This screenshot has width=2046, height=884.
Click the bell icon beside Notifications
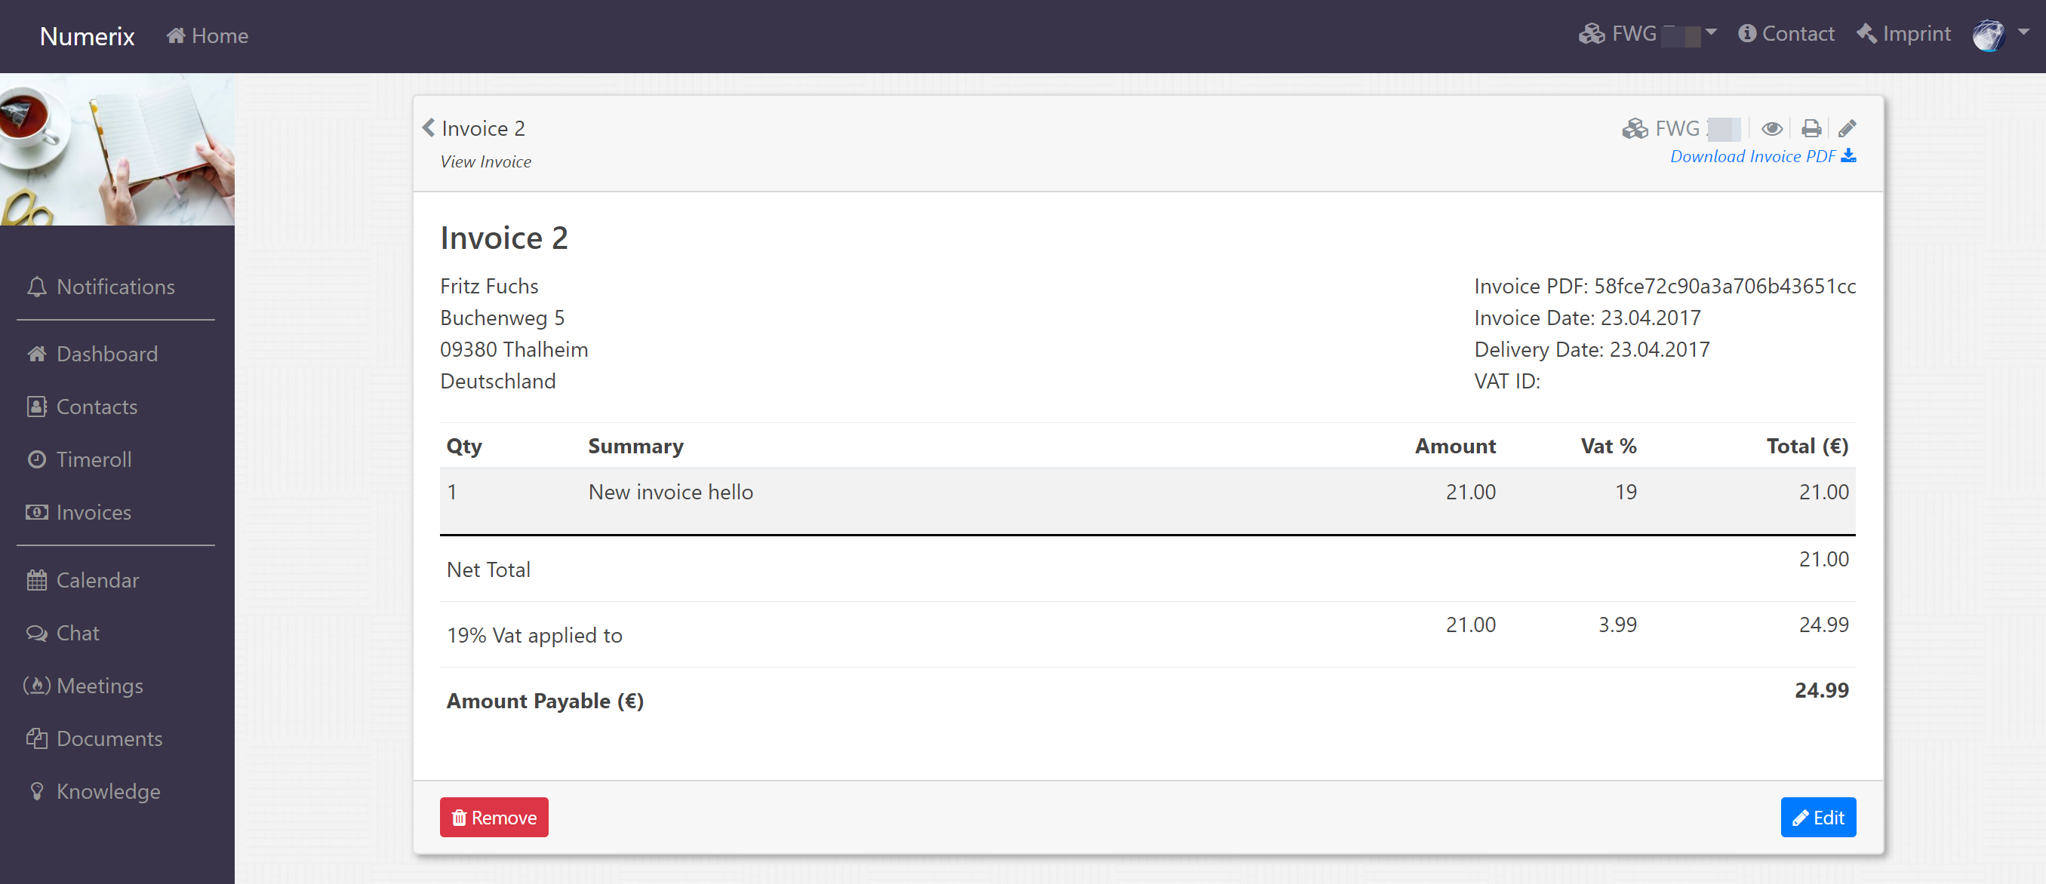pos(36,287)
